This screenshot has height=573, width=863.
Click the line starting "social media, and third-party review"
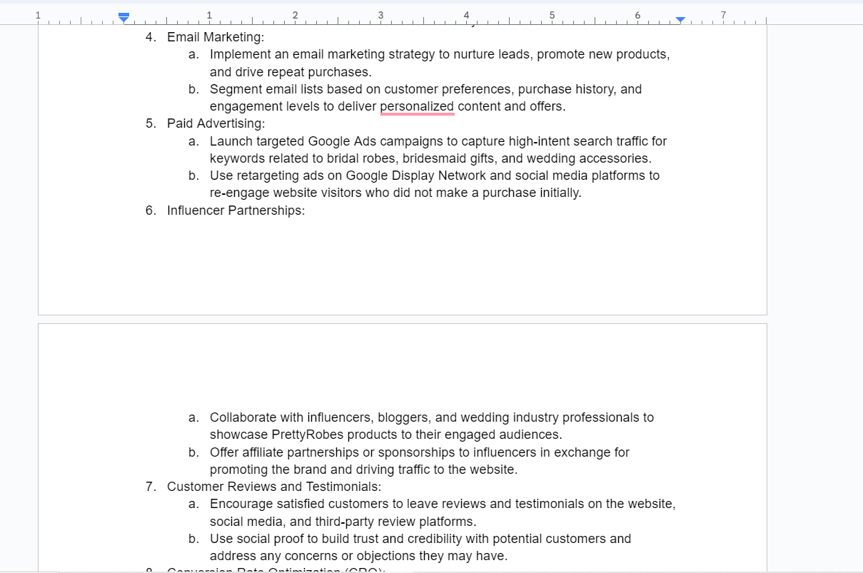tap(343, 522)
